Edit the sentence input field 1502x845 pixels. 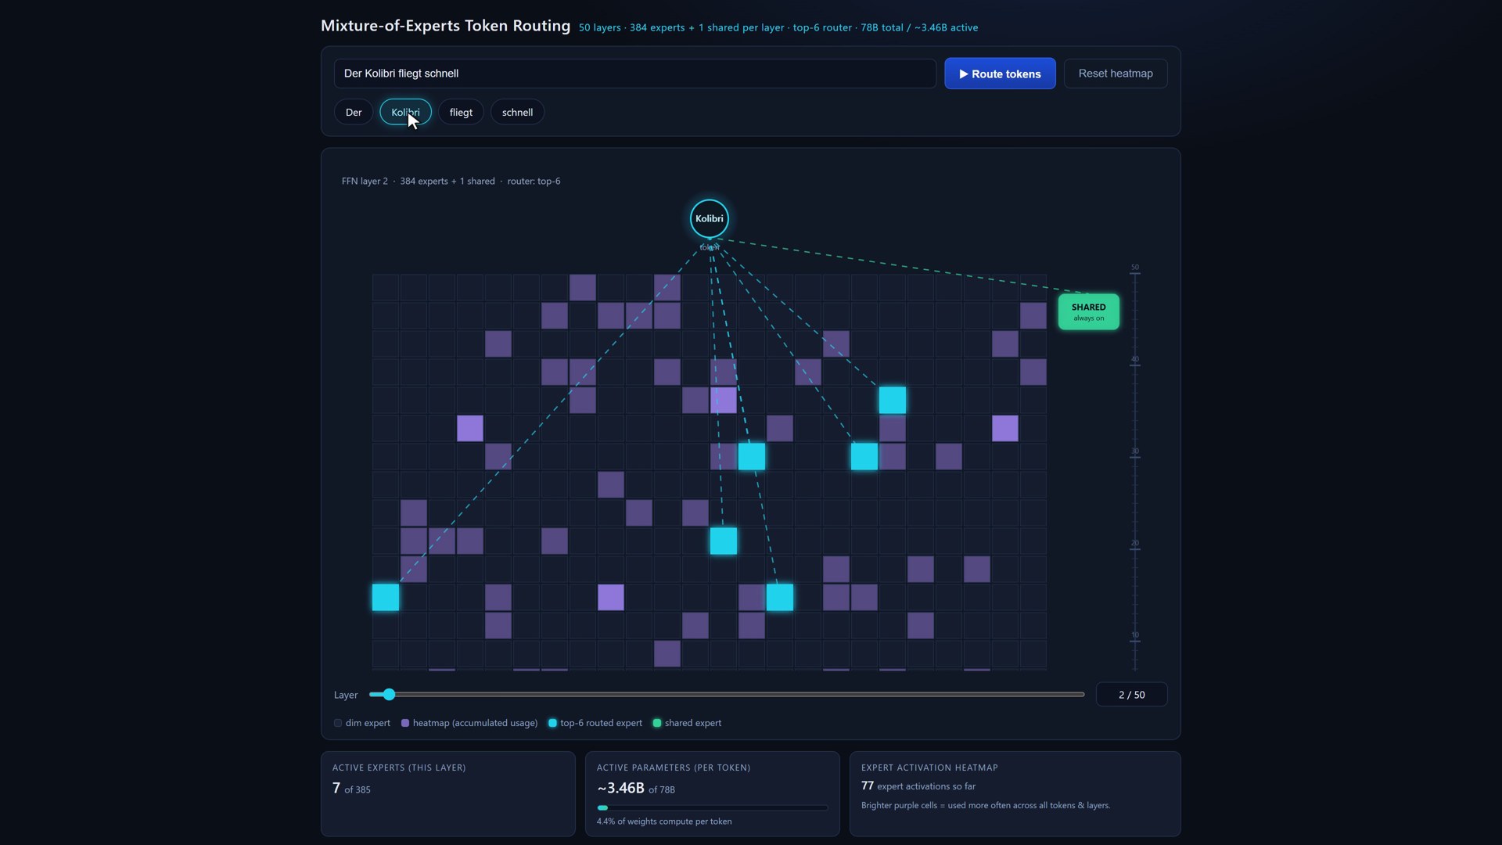point(634,74)
